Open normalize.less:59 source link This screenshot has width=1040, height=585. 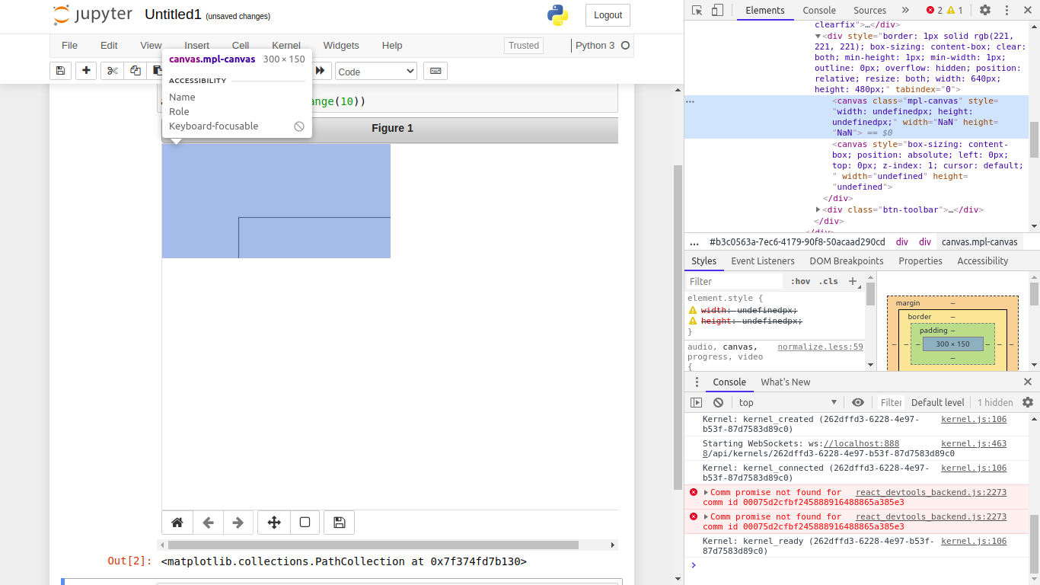pyautogui.click(x=820, y=347)
